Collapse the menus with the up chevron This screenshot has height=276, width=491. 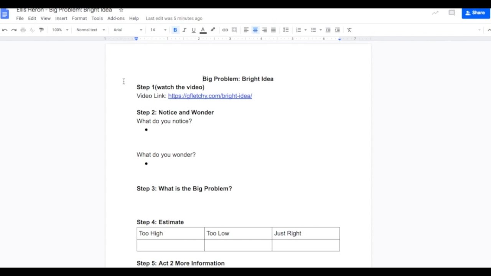click(489, 30)
